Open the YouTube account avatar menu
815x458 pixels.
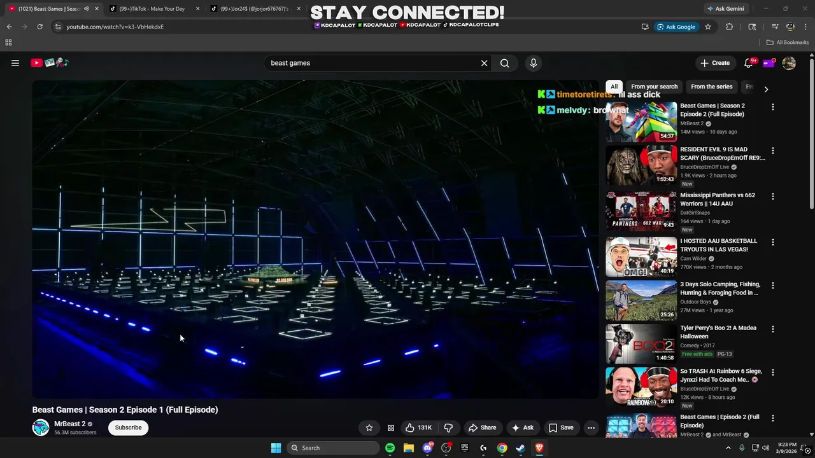point(789,63)
